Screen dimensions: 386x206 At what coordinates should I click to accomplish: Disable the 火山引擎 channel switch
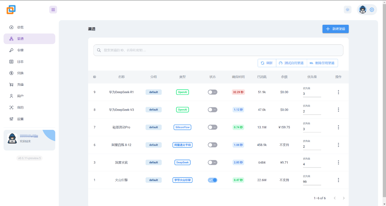tap(212, 180)
